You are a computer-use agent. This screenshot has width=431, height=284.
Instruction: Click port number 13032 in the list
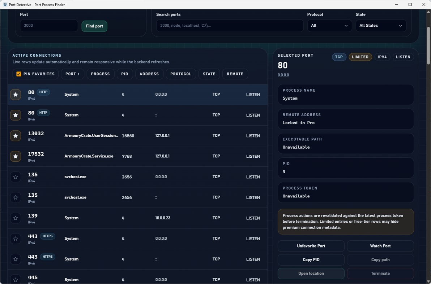[36, 134]
